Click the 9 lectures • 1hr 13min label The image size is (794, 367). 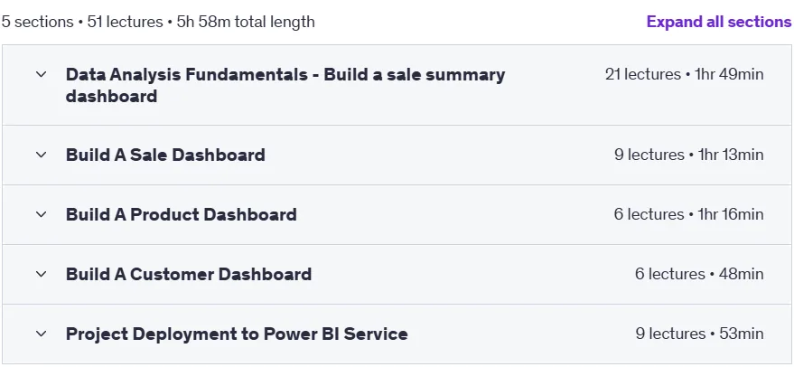point(689,155)
